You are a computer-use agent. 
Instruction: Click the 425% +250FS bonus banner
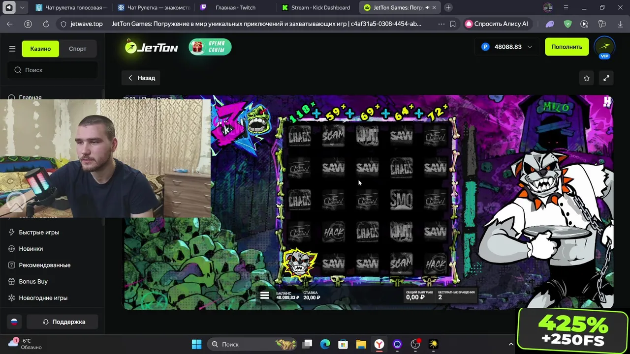coord(573,330)
